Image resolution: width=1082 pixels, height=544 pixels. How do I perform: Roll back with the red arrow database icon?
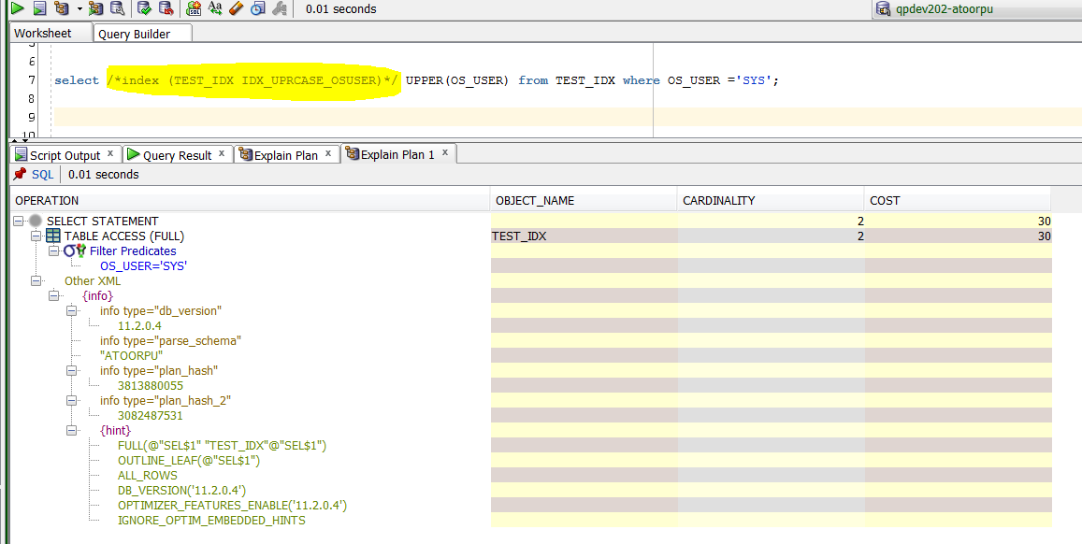pyautogui.click(x=166, y=8)
